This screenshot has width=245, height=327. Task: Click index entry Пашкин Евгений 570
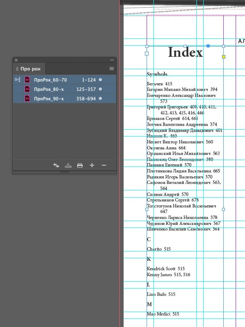click(169, 165)
